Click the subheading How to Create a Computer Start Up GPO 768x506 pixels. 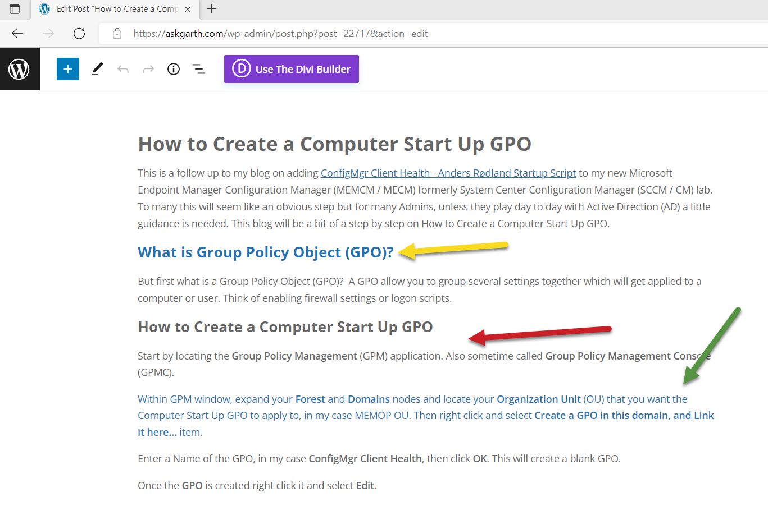285,327
